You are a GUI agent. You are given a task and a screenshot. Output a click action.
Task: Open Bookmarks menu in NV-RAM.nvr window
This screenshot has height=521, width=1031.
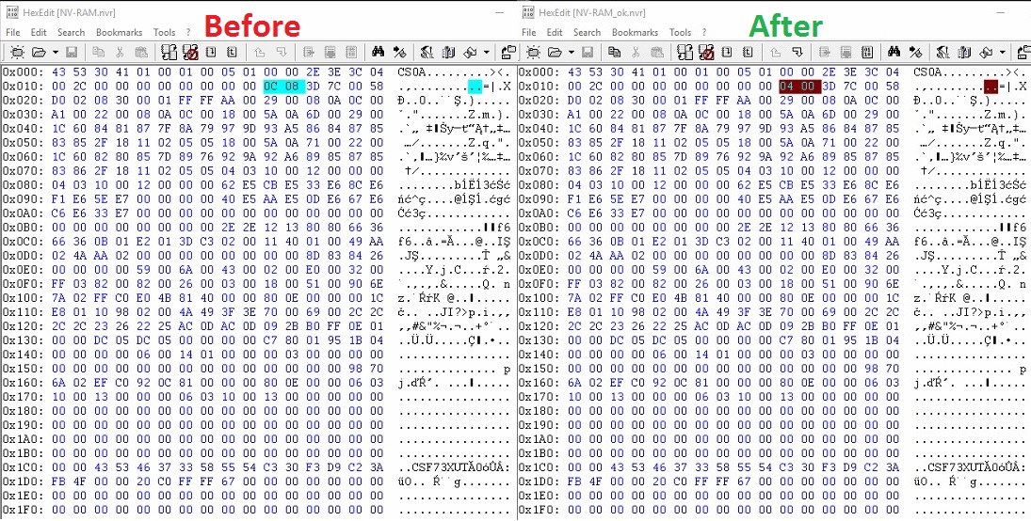119,32
